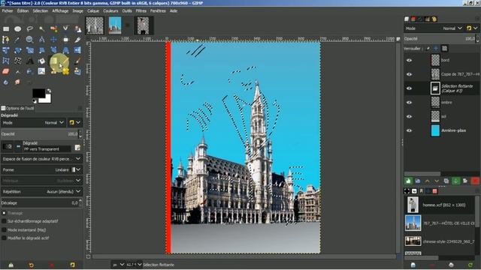Screen dimensions: 481x270
Task: Lower the selected layer down
Action: [437, 181]
